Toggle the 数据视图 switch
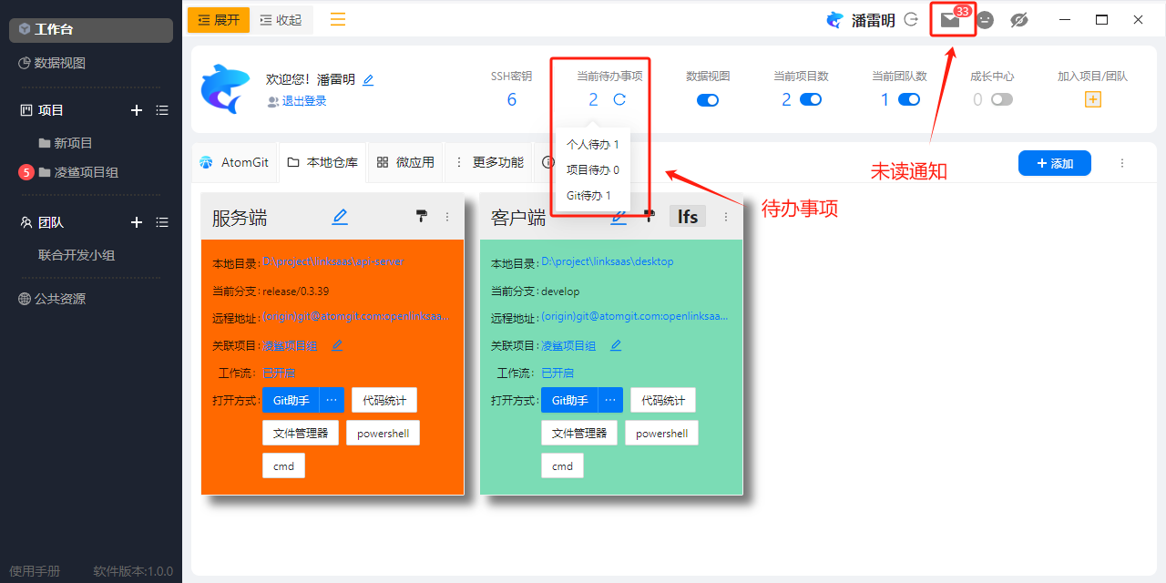The image size is (1166, 583). point(708,100)
